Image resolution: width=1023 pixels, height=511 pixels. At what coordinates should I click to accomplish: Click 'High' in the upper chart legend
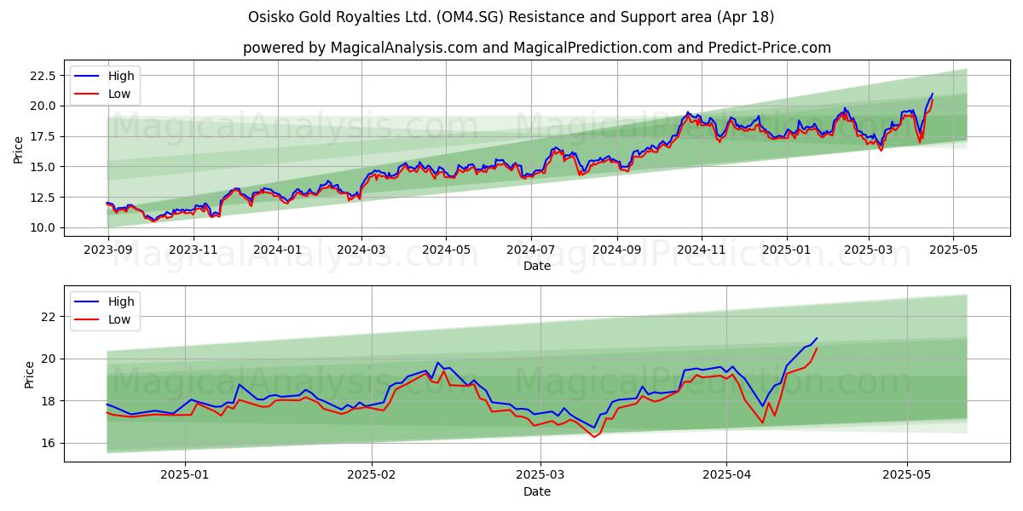pos(121,76)
